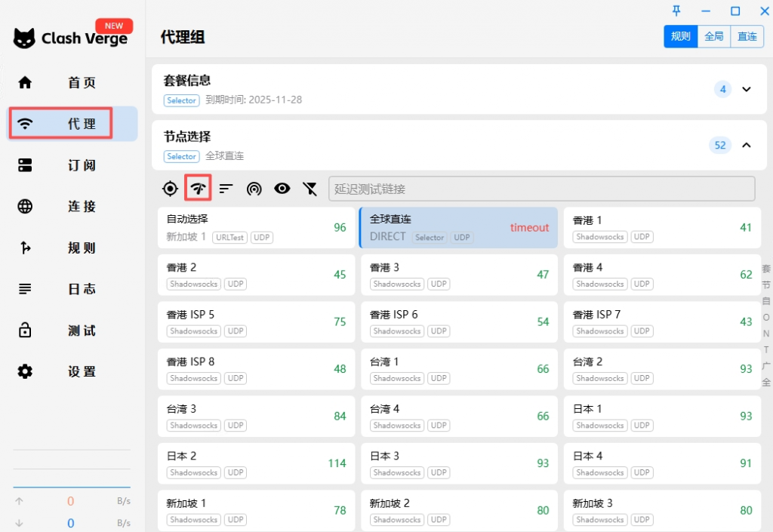Image resolution: width=773 pixels, height=532 pixels.
Task: Select the 香港 1 proxy node
Action: (x=662, y=227)
